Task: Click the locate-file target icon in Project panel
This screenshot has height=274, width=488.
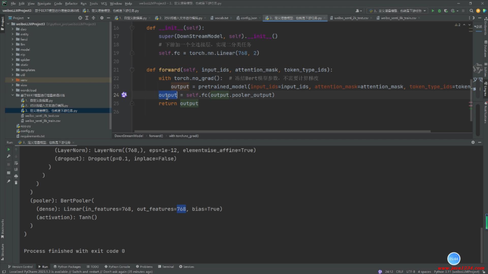Action: pyautogui.click(x=80, y=18)
